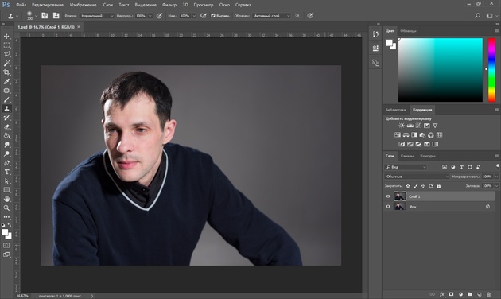Switch to the Библиотеки tab
The height and width of the screenshot is (299, 501).
tap(395, 110)
